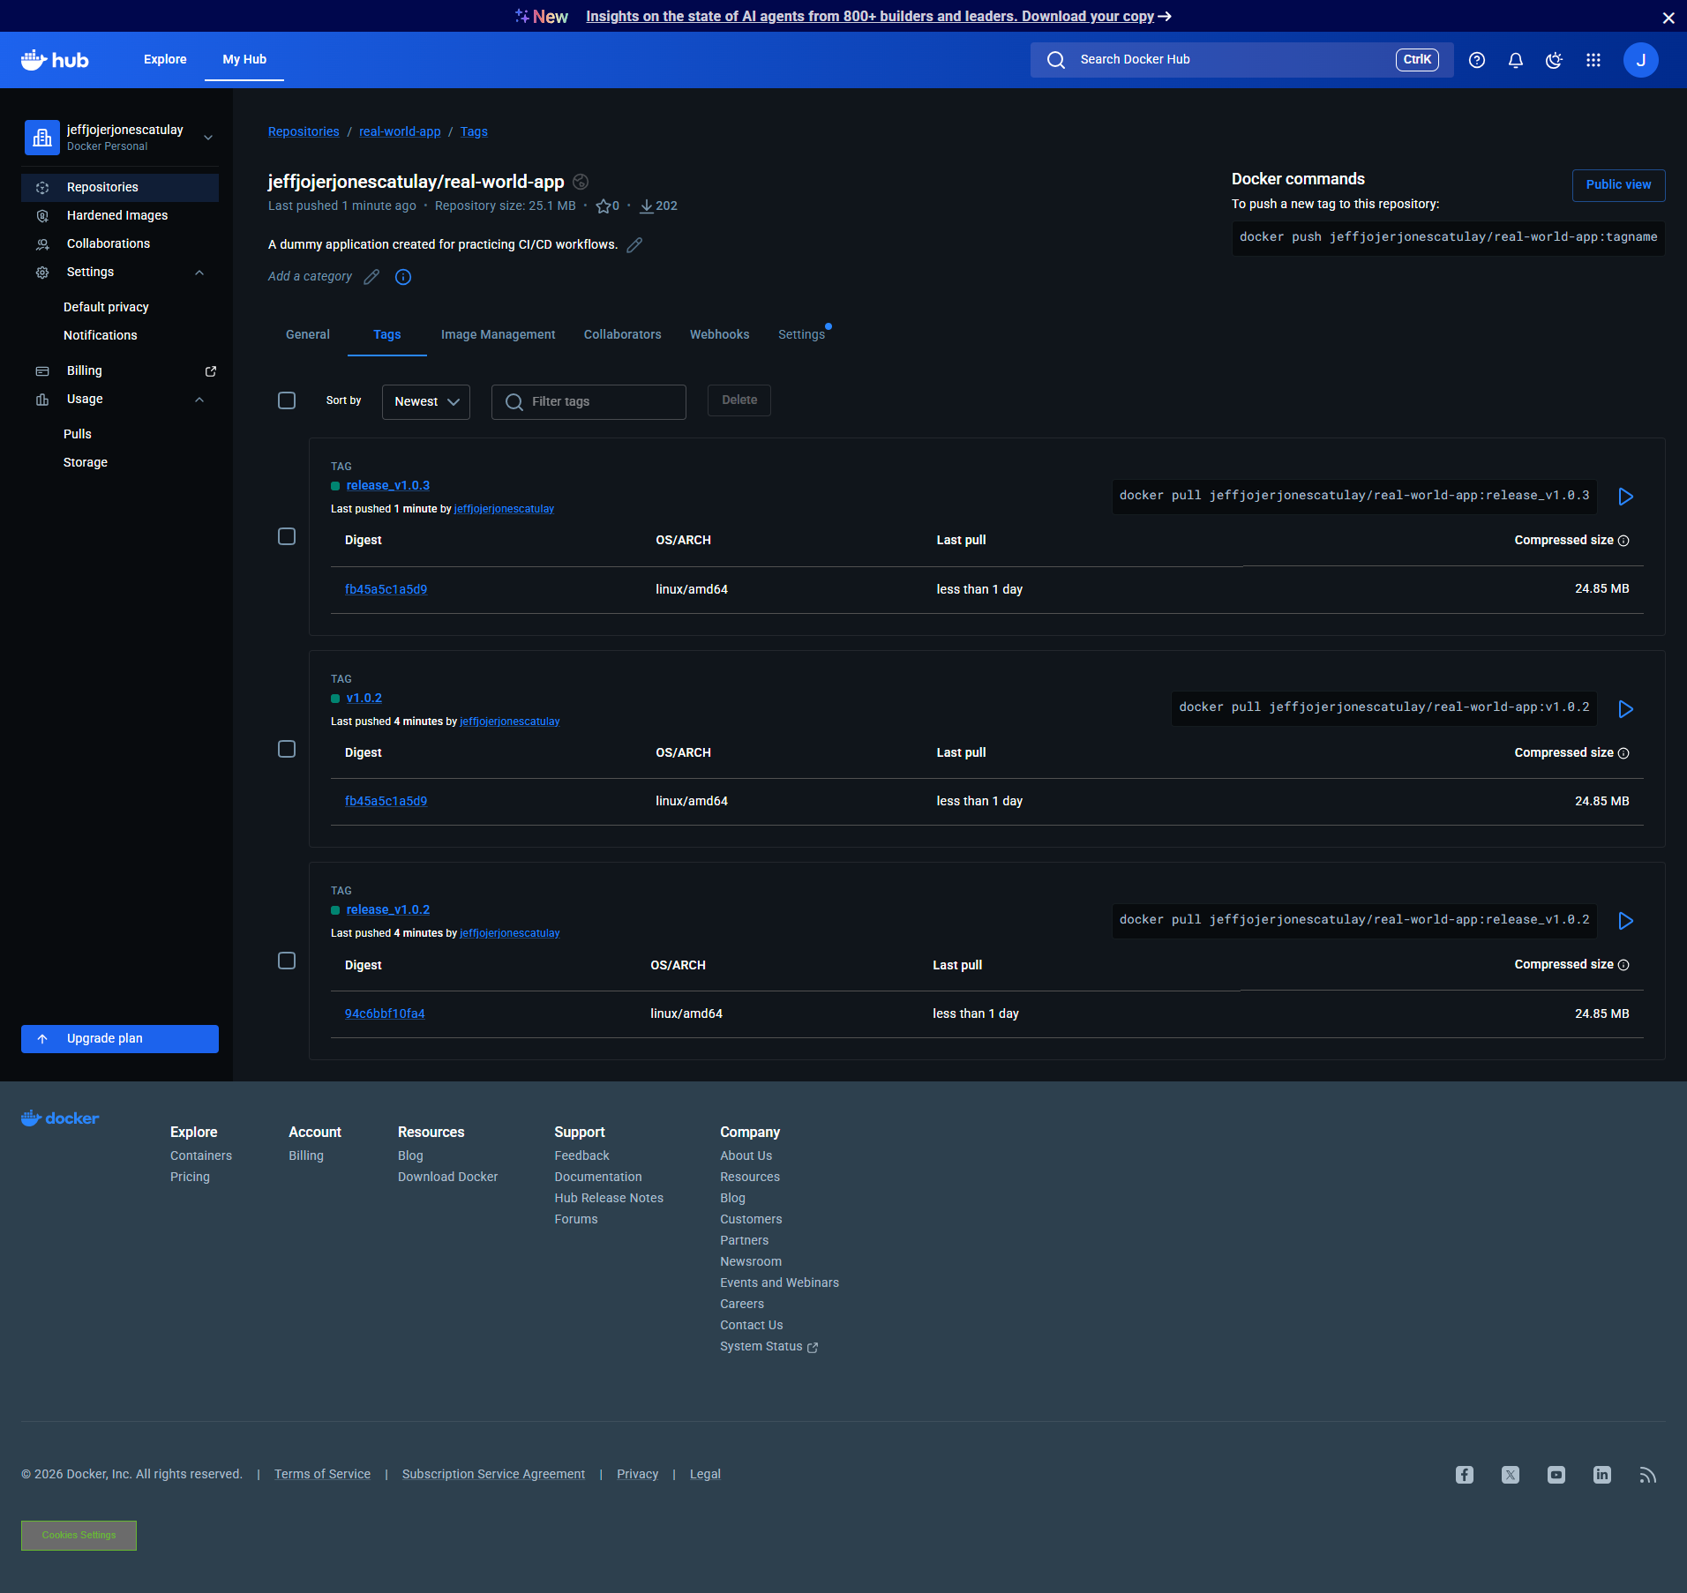
Task: Switch to the Webhooks tab
Action: pos(720,335)
